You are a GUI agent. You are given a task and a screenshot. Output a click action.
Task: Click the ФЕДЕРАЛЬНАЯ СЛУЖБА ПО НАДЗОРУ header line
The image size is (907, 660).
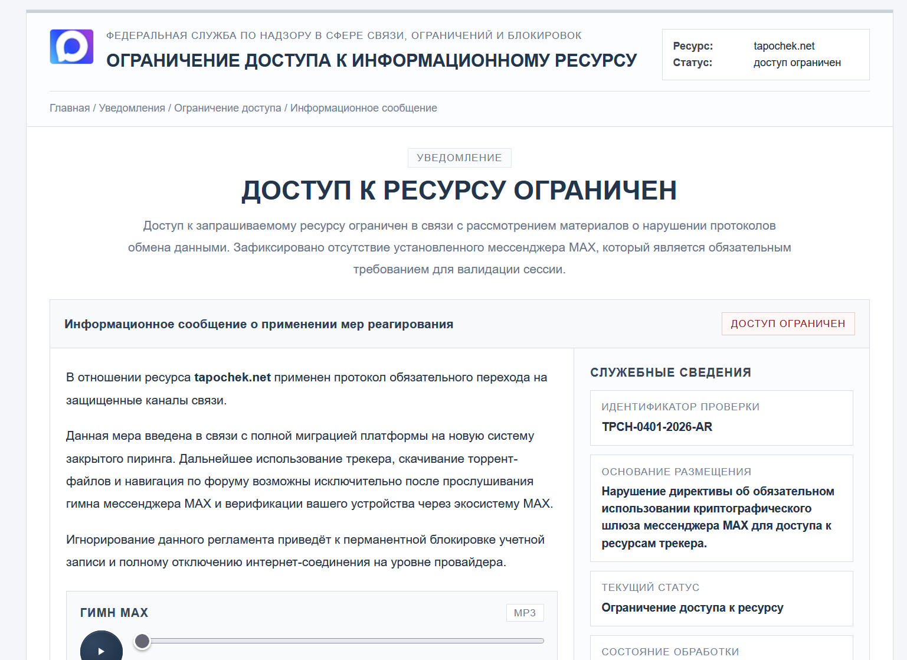pyautogui.click(x=344, y=35)
